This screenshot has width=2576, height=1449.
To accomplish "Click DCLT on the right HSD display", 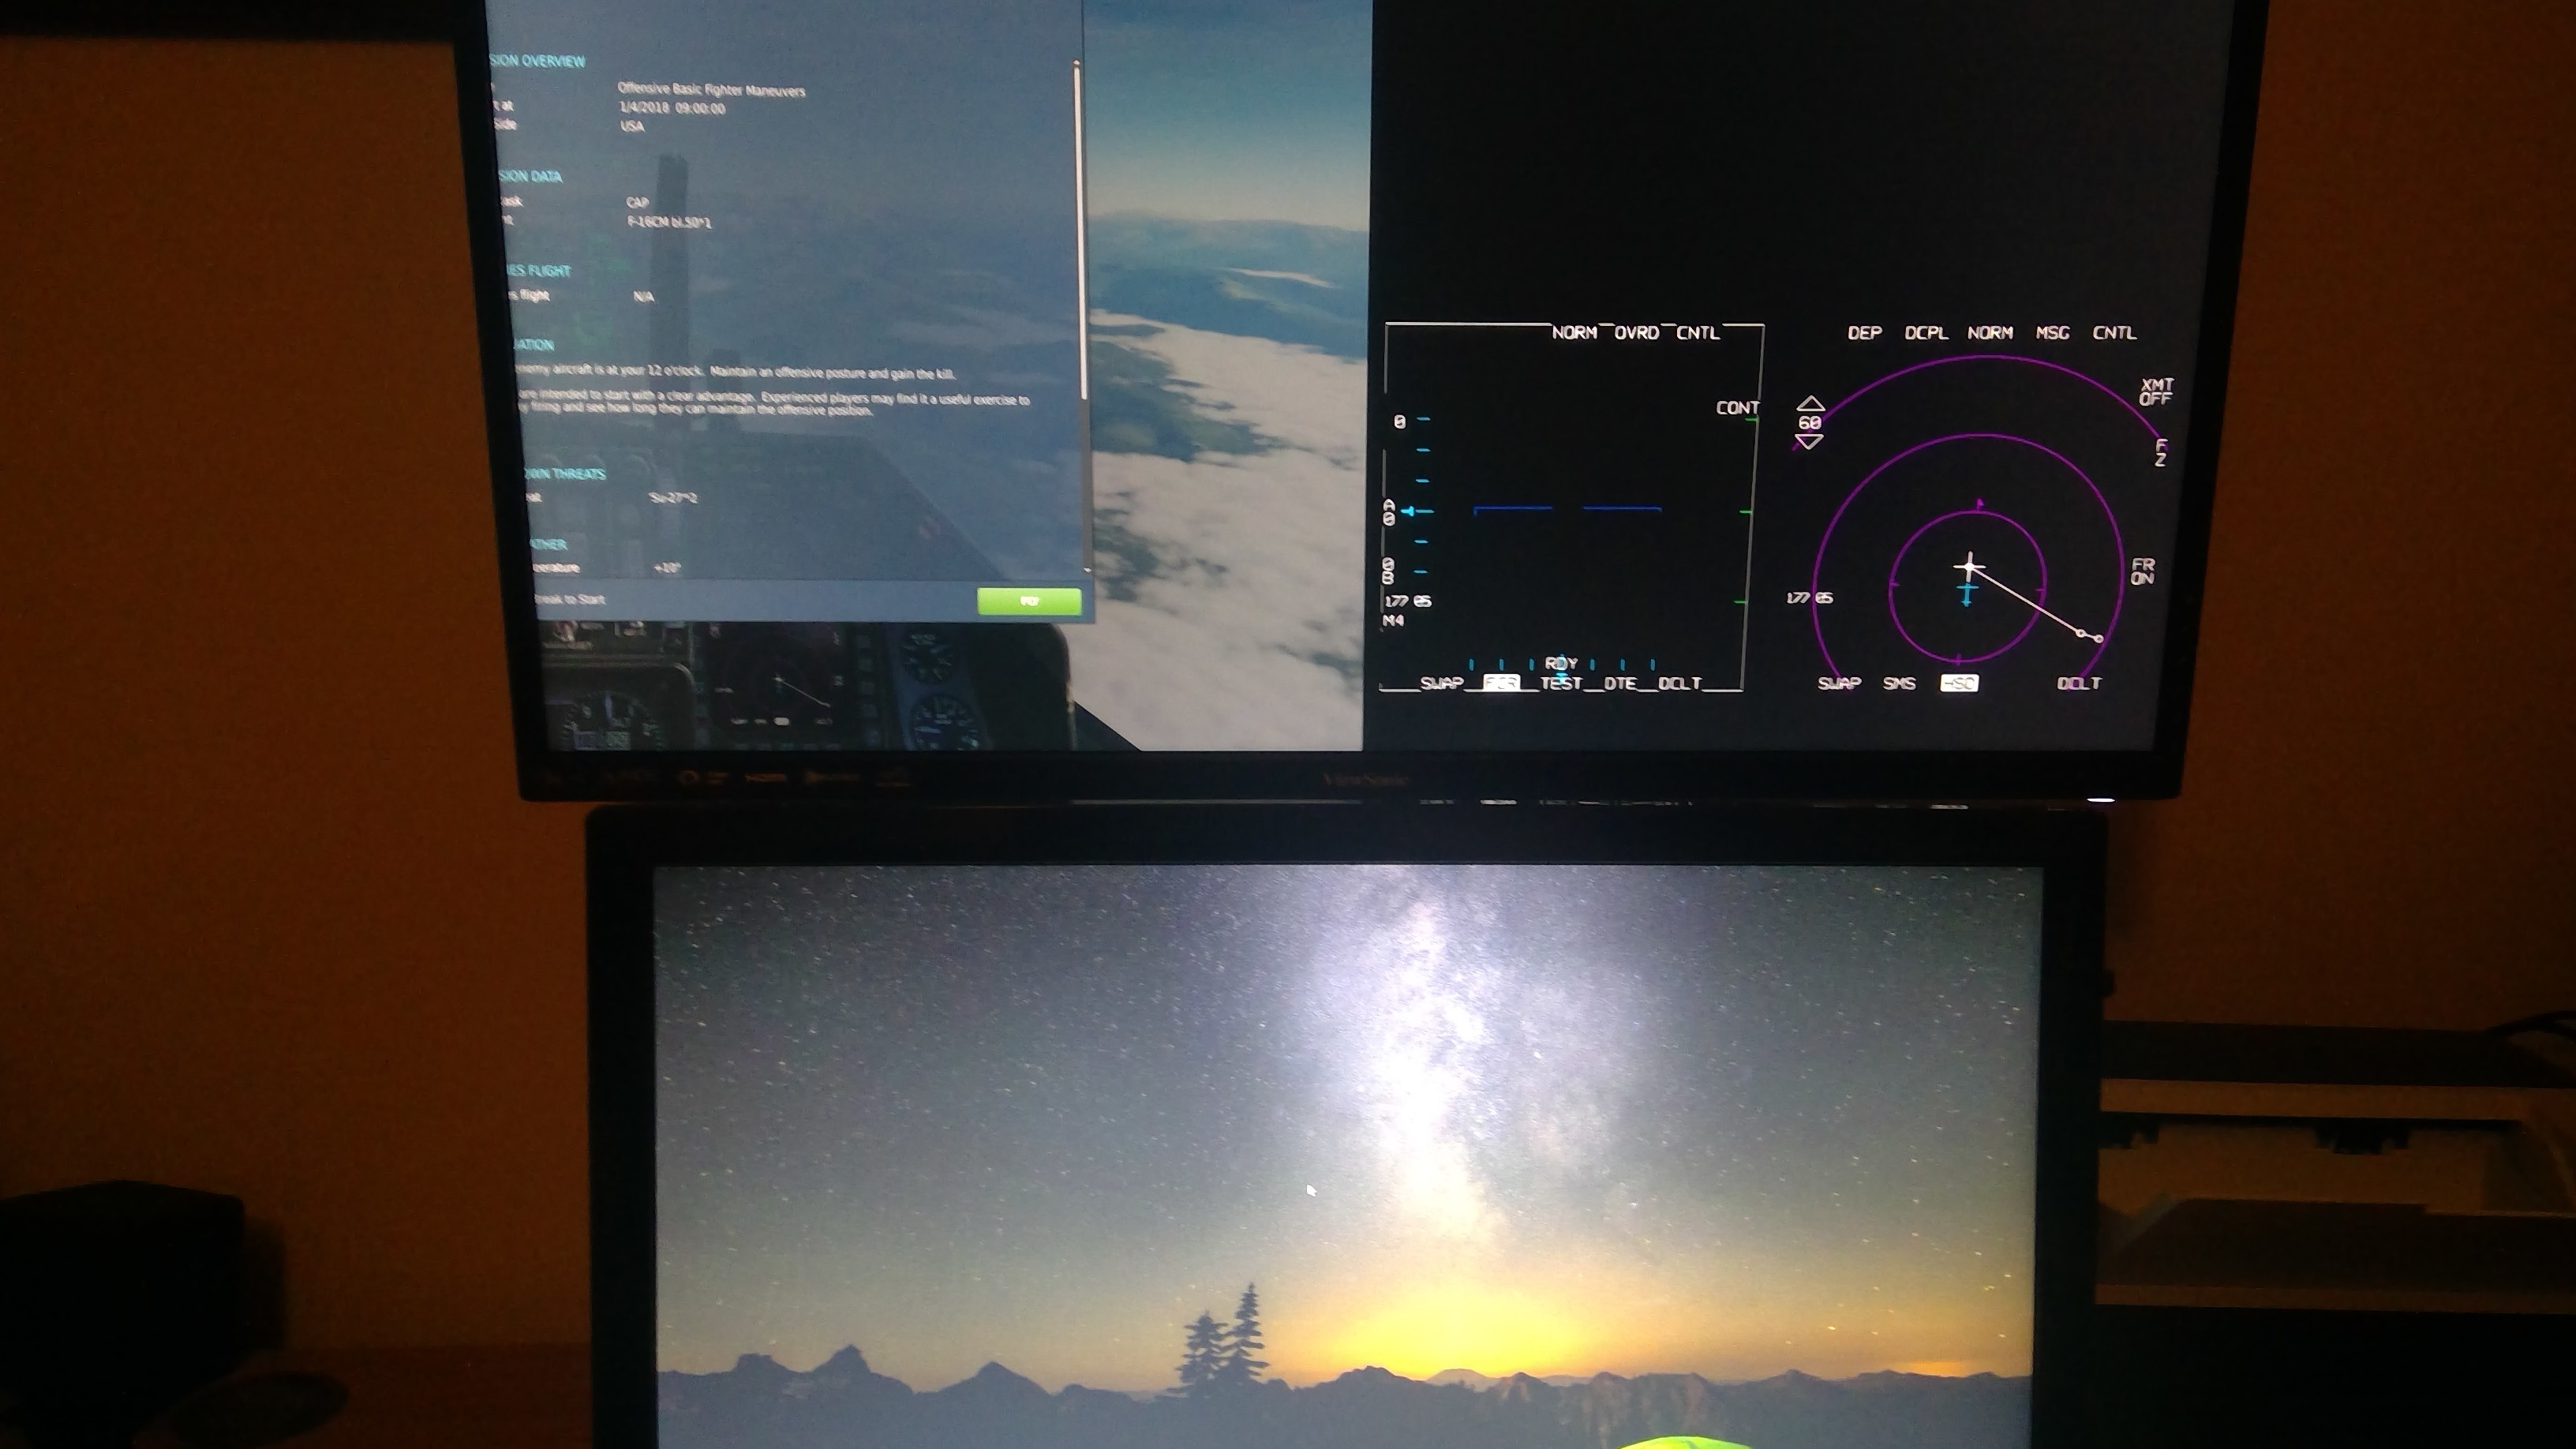I will tap(2079, 683).
